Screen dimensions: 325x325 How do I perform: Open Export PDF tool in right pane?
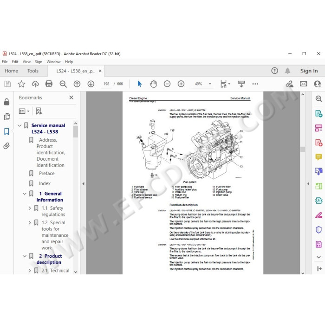point(318,113)
